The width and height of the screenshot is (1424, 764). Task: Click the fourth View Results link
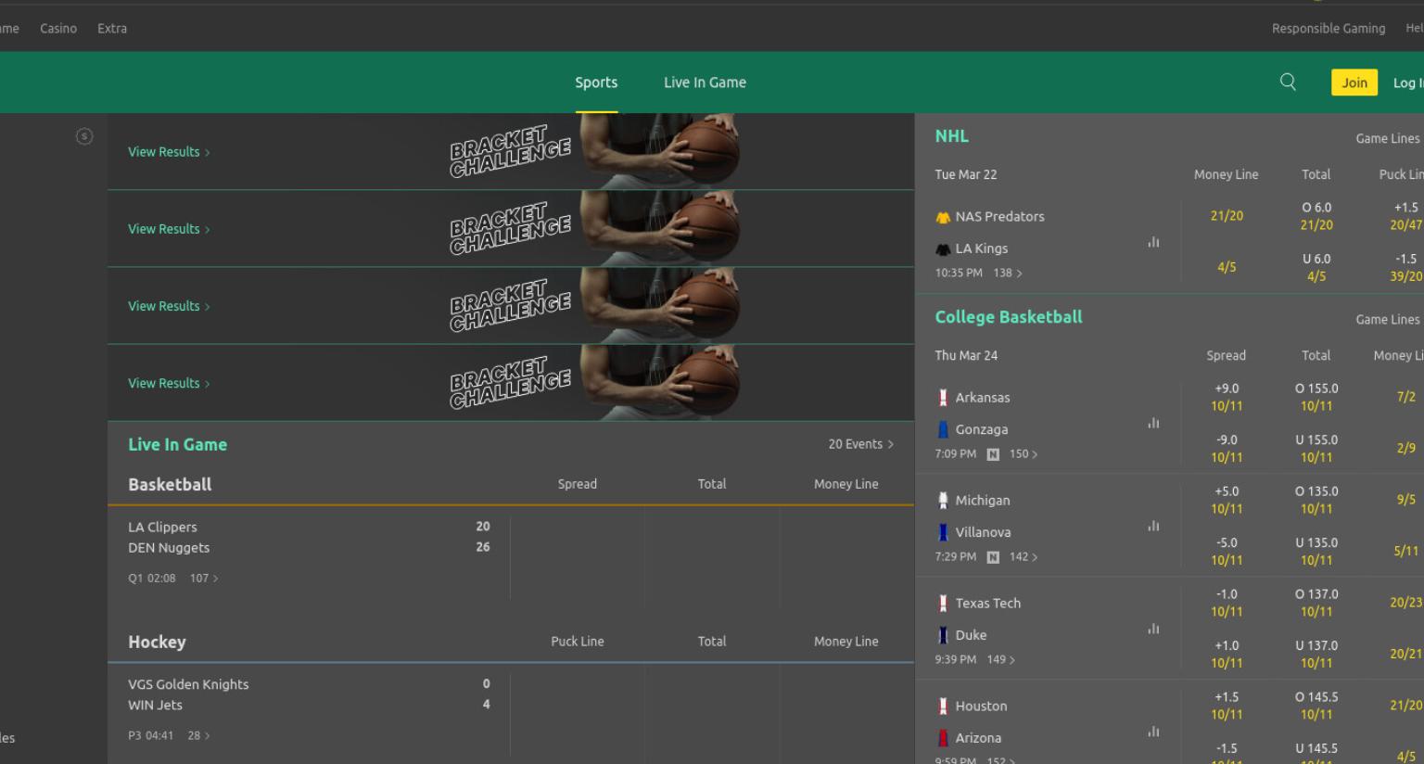tap(169, 383)
